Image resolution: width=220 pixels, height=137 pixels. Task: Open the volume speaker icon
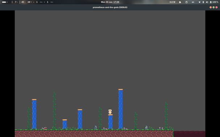(x=207, y=2)
